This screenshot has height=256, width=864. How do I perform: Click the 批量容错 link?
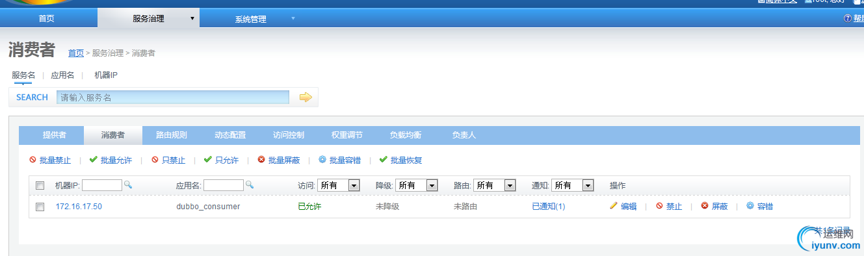[345, 160]
